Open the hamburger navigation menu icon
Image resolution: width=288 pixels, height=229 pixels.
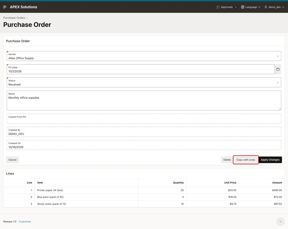(5, 7)
